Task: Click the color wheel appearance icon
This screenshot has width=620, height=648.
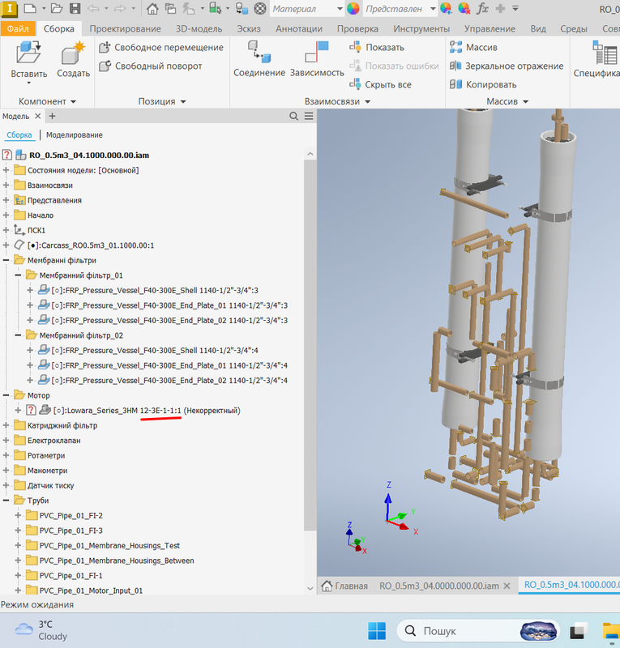Action: point(353,8)
